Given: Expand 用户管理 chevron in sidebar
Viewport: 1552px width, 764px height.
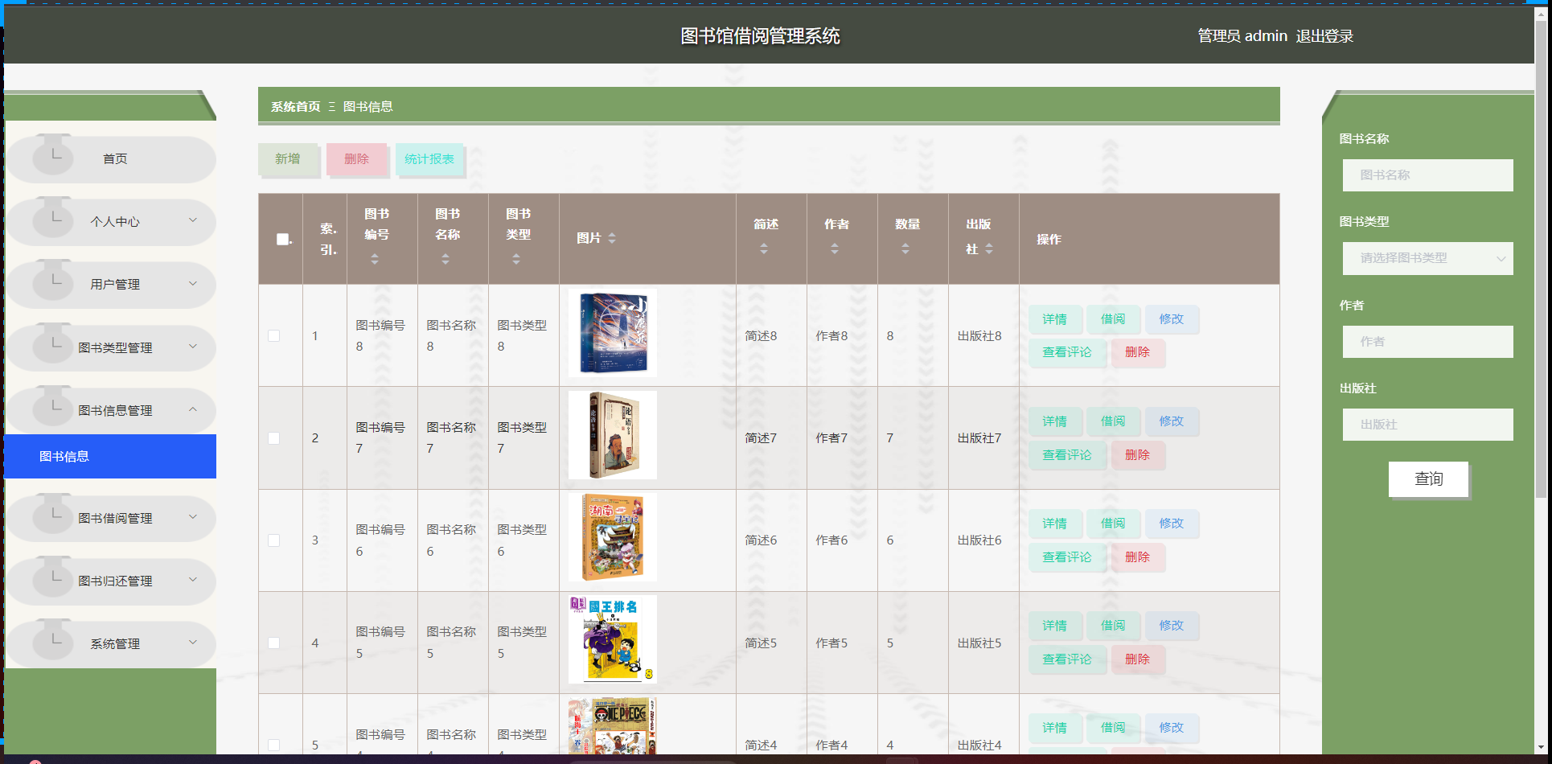Looking at the screenshot, I should 193,283.
